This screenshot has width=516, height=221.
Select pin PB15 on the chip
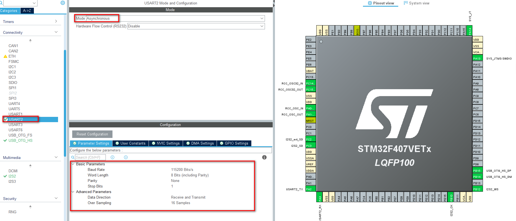[478, 170]
